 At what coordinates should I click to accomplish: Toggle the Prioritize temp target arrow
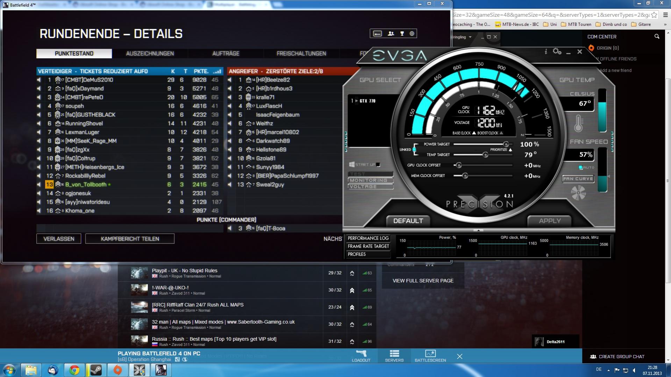511,150
